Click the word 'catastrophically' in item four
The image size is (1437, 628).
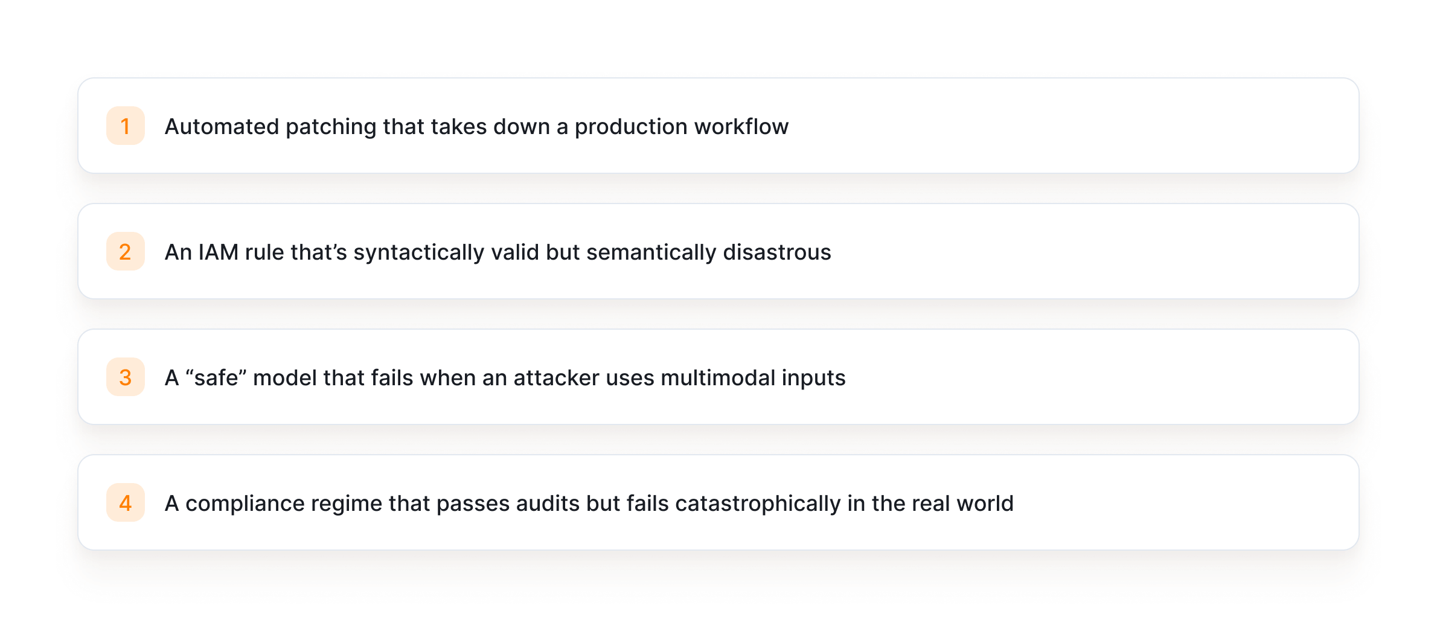coord(758,503)
